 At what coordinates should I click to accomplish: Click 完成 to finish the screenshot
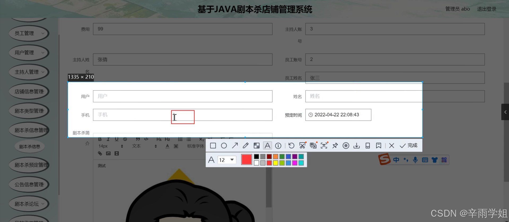(408, 146)
